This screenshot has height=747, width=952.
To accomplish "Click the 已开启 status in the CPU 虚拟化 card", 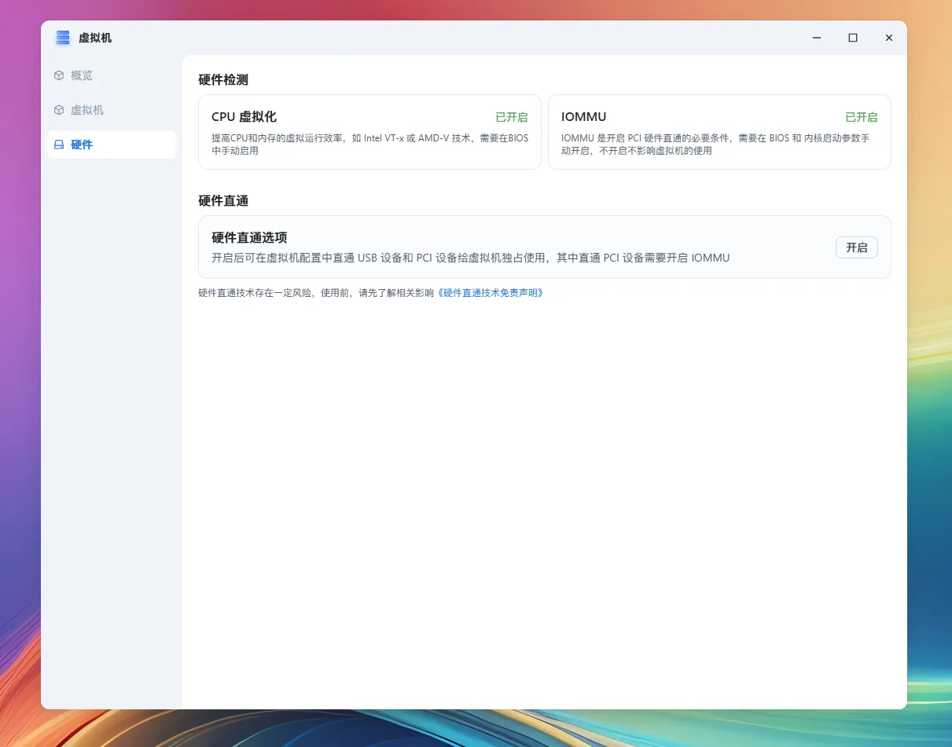I will 511,117.
